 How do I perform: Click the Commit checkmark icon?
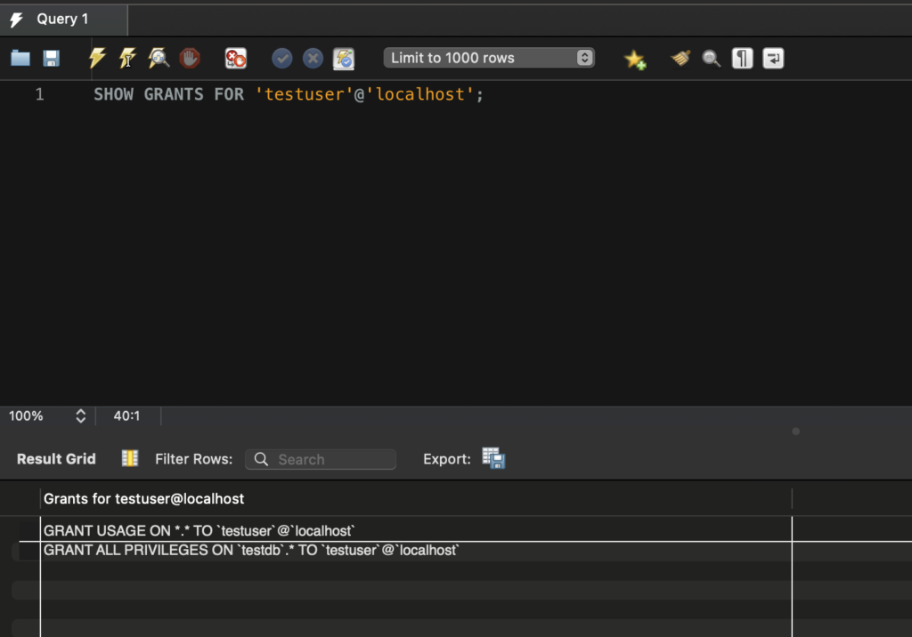[x=282, y=59]
